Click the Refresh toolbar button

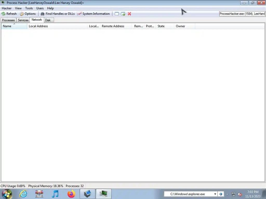9,14
